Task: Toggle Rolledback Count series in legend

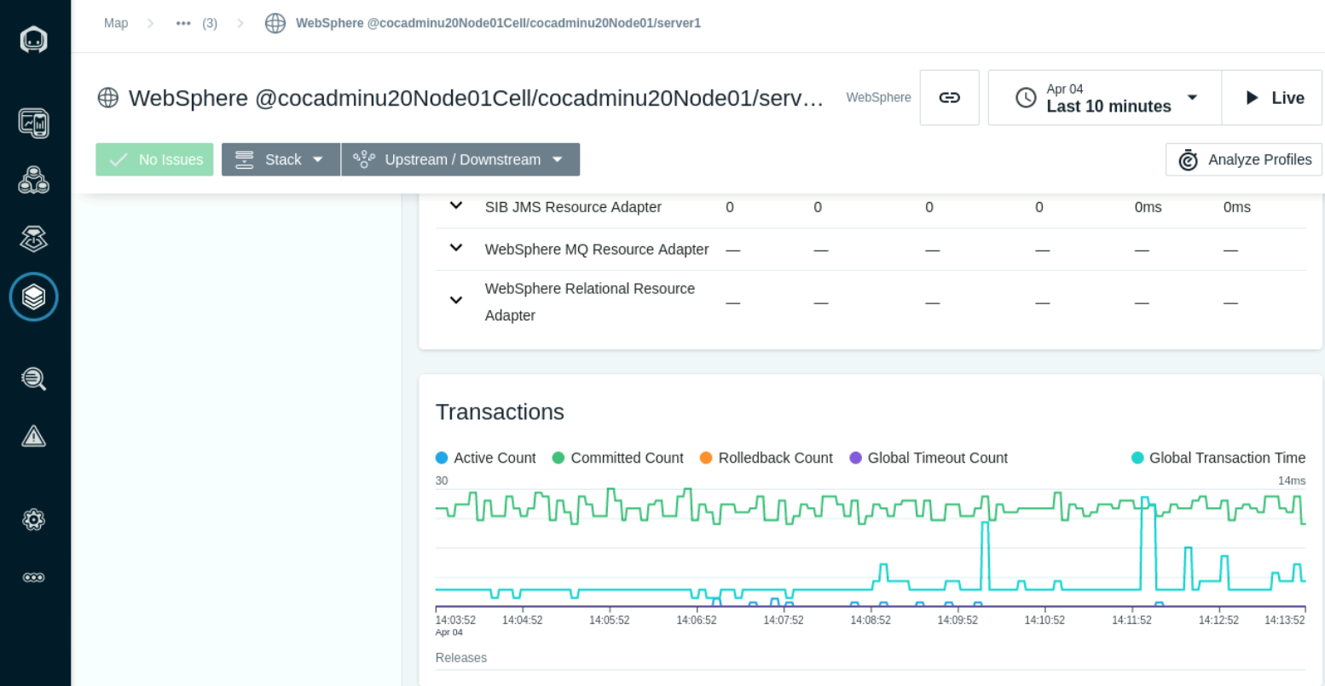Action: point(766,458)
